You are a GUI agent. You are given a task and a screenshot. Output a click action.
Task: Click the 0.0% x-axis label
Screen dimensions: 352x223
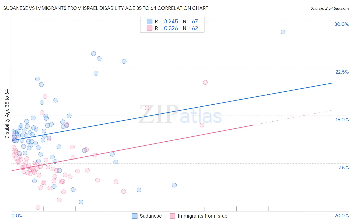[x=17, y=216]
